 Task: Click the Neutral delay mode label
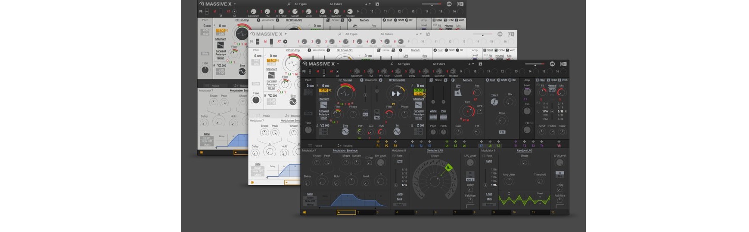[552, 85]
